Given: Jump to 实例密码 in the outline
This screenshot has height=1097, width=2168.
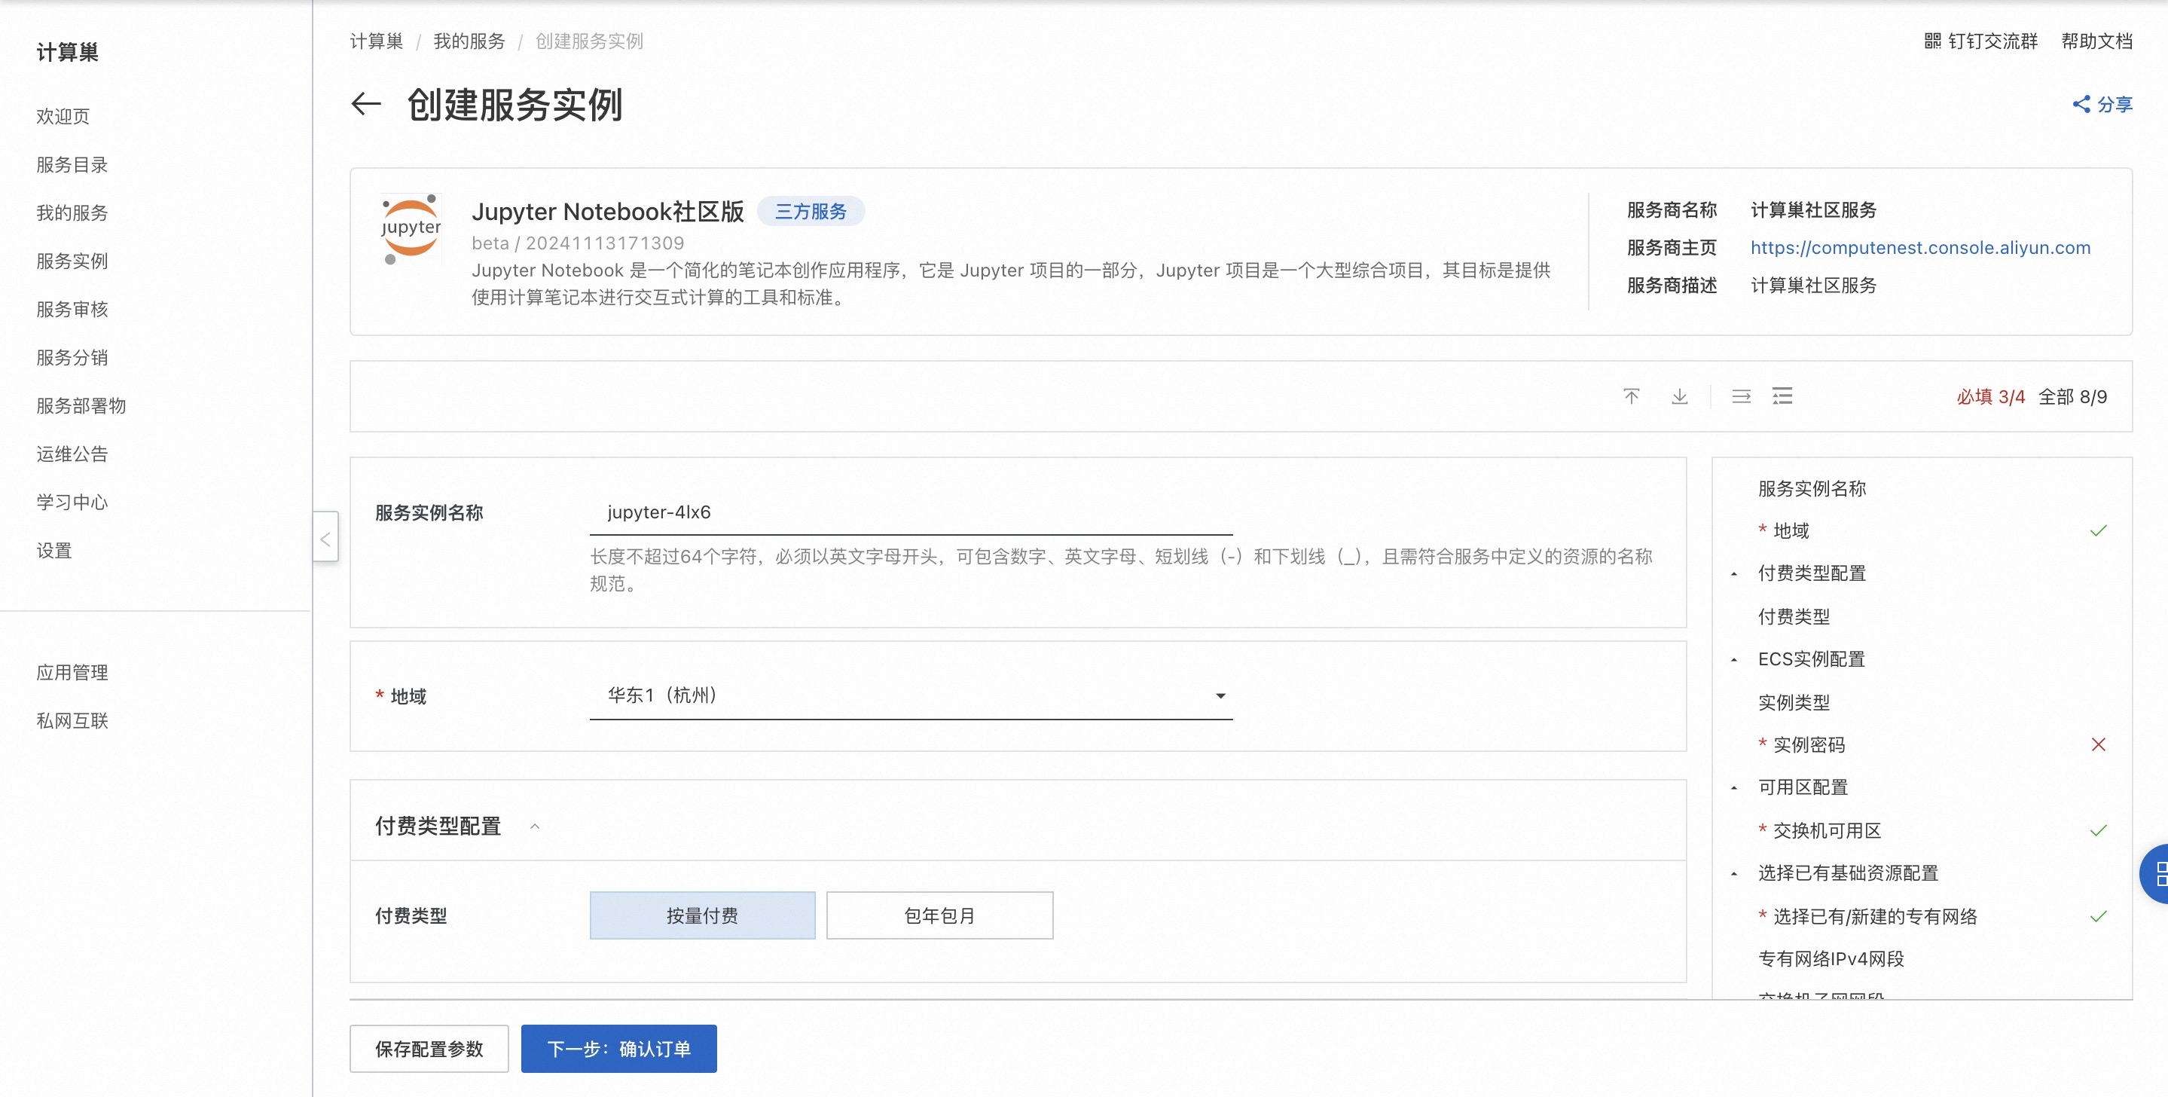Looking at the screenshot, I should 1809,745.
